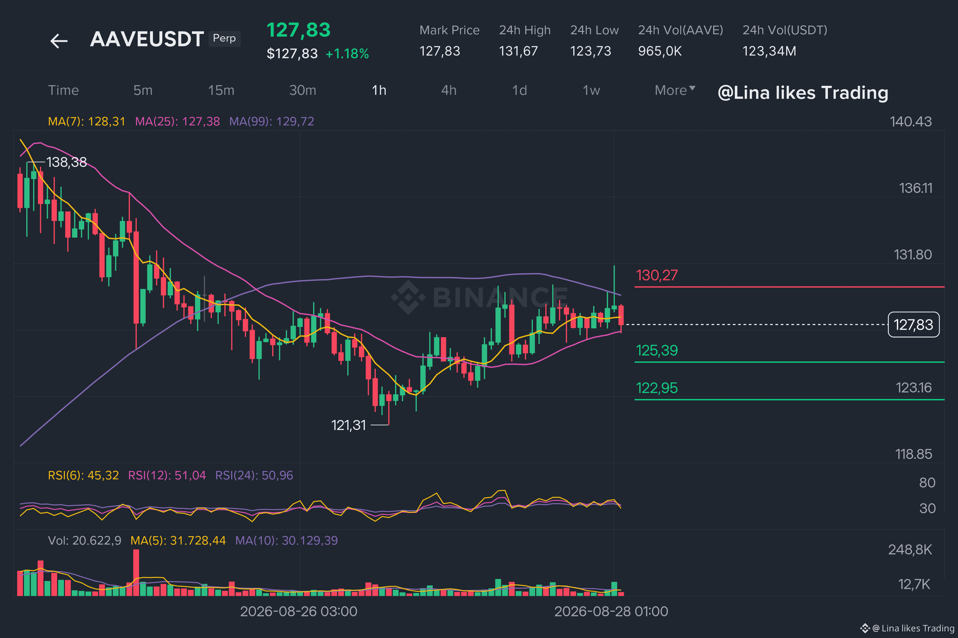Click the 130,27 red resistance level label
Screen dimensions: 958x638
point(657,276)
